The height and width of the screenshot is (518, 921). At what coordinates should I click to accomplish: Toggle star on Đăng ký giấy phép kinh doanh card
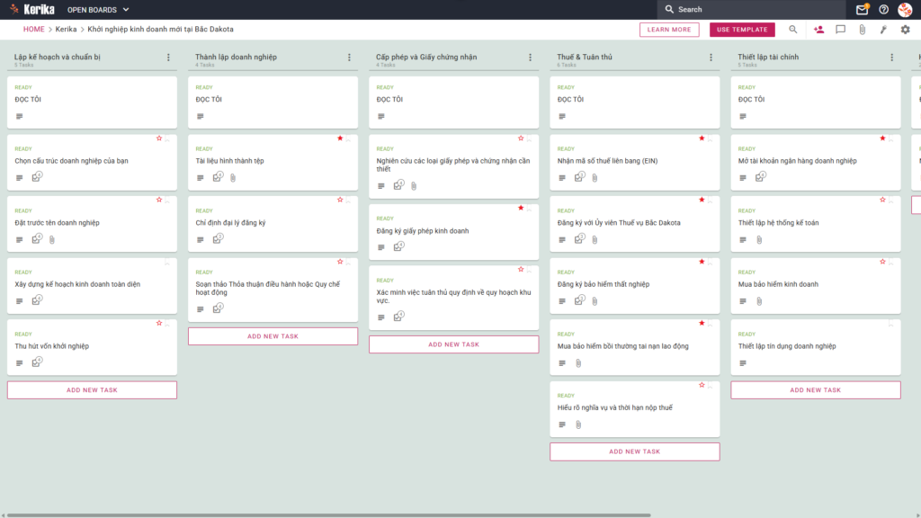click(521, 208)
